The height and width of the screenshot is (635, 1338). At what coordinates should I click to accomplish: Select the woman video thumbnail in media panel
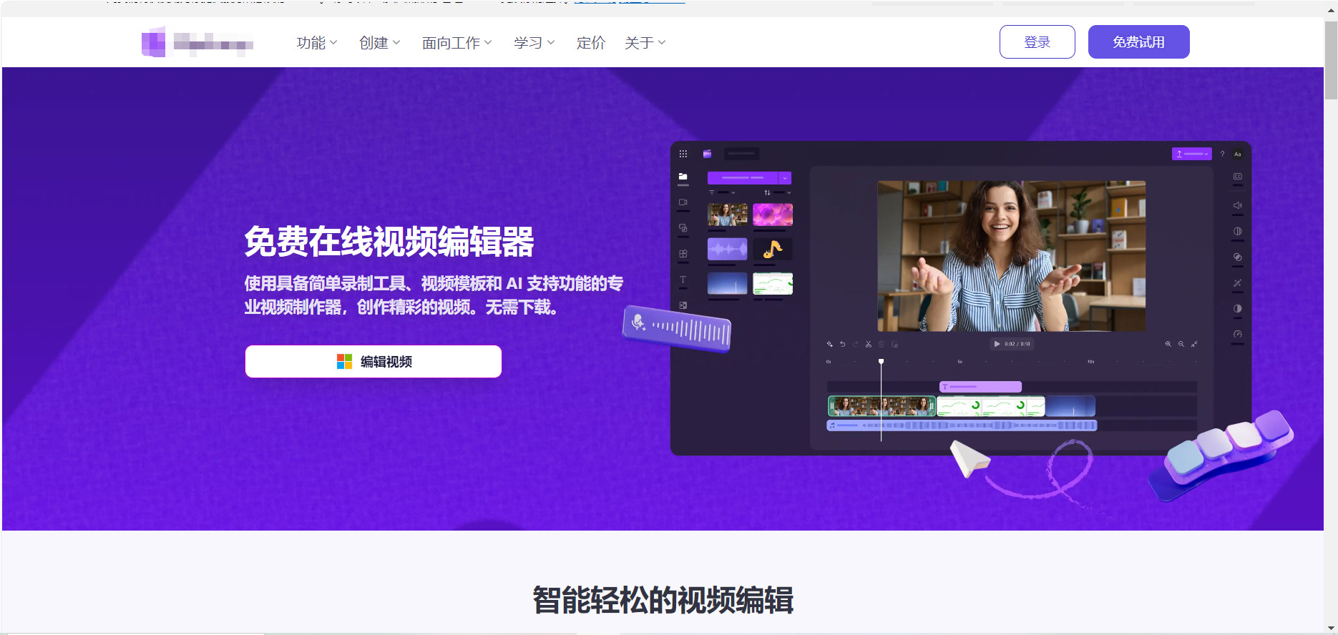728,215
